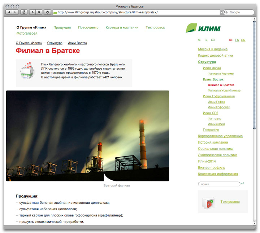This screenshot has width=260, height=233.
Task: Click the browser Back arrow button
Action: coord(9,12)
